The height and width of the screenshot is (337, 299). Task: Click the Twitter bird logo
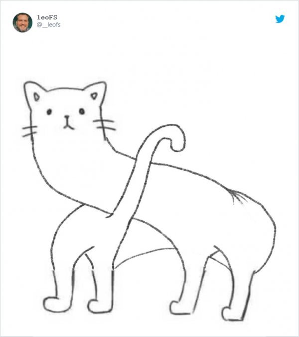coord(280,19)
